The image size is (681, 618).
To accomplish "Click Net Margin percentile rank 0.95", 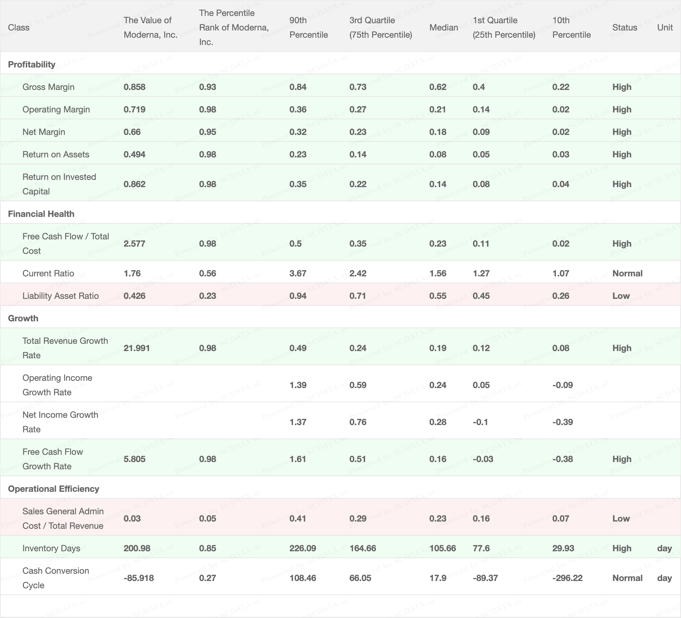I will (x=207, y=132).
